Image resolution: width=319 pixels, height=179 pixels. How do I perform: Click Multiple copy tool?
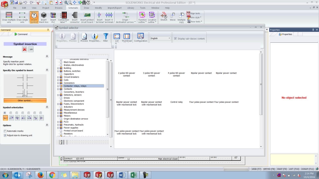[181, 18]
